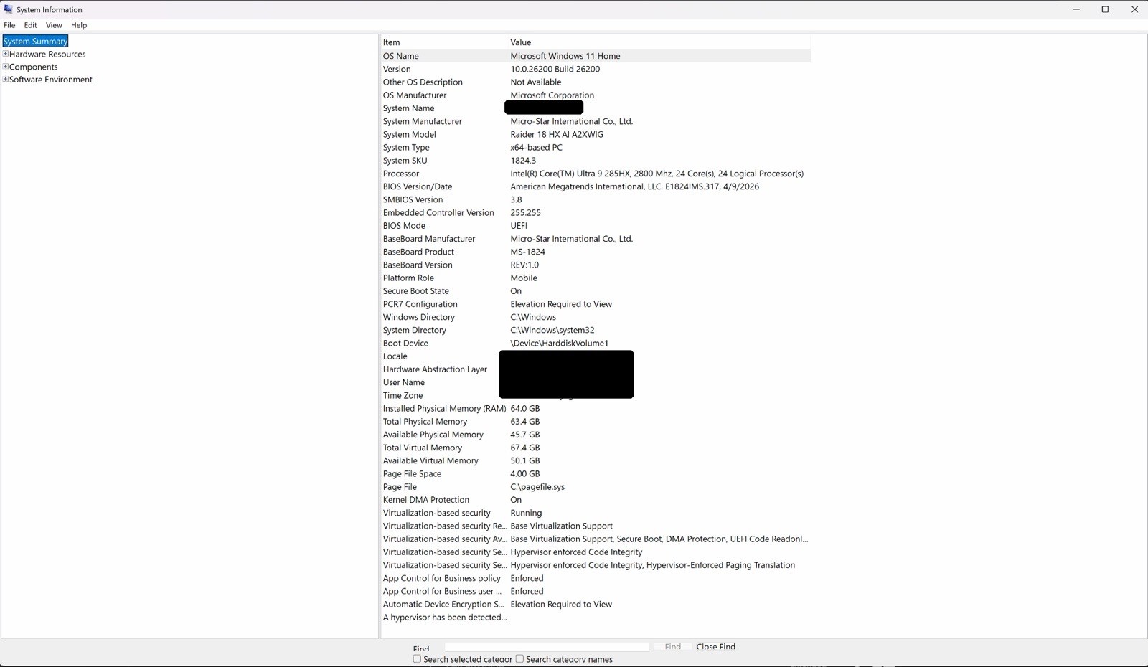Select the Other OS Description row
The image size is (1148, 667).
click(x=596, y=82)
